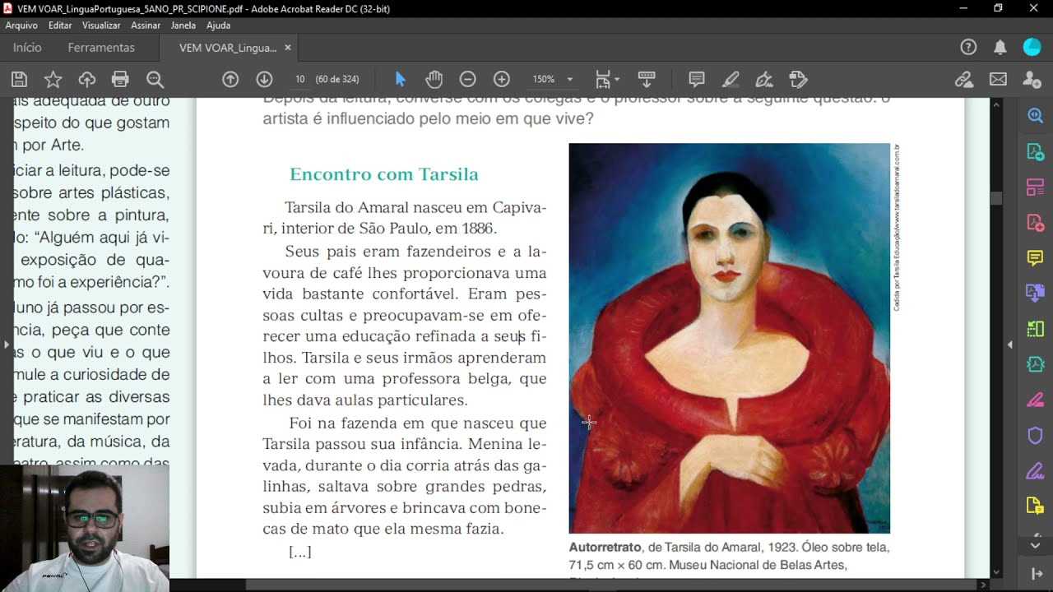Open the find text magnifier in toolbar
Screen dimensions: 1053x592
point(155,79)
